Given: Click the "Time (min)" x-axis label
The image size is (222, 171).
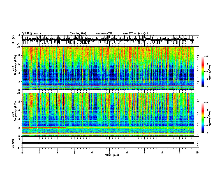Looking at the screenshot, I should 112,155.
